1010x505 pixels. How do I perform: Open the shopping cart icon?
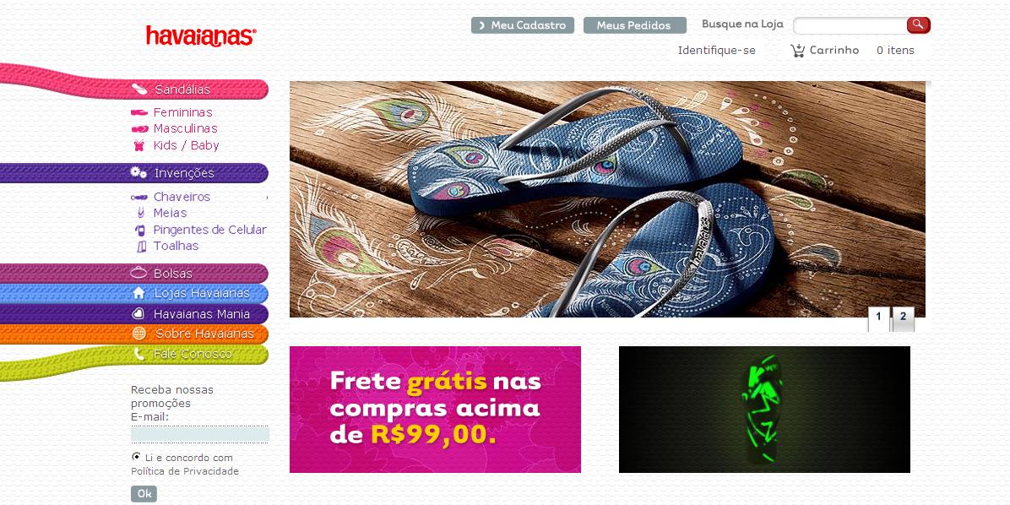797,50
